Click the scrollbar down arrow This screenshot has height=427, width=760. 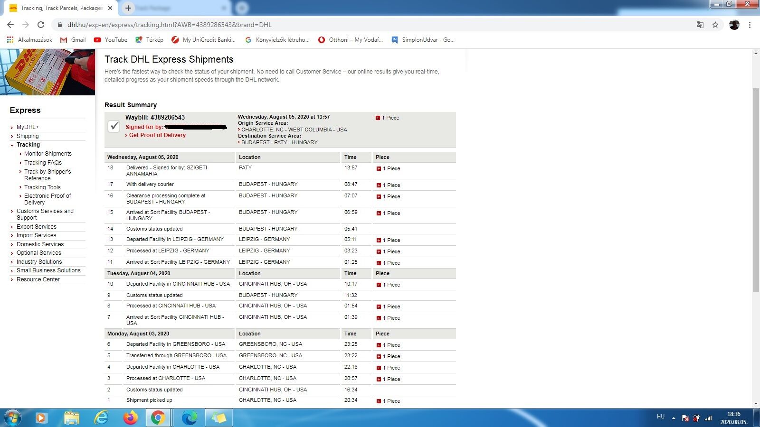756,404
